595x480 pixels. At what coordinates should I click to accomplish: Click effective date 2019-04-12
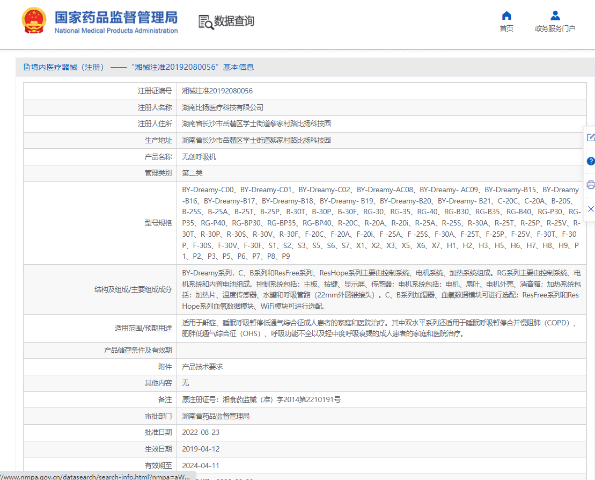pos(201,449)
